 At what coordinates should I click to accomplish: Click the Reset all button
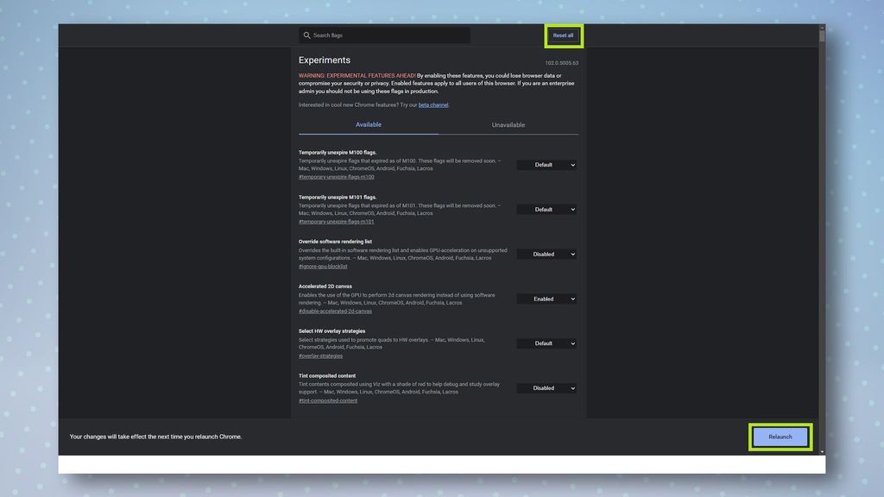(563, 35)
